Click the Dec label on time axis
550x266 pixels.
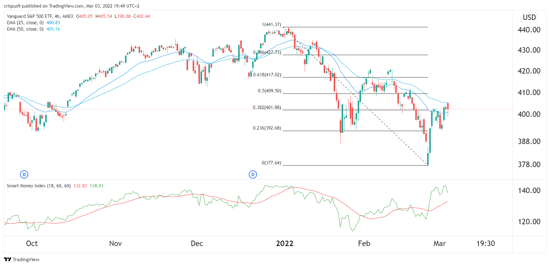point(197,243)
